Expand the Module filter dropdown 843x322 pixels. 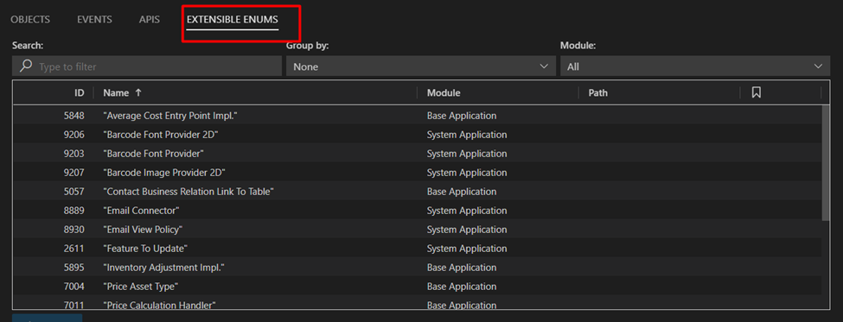[x=695, y=66]
